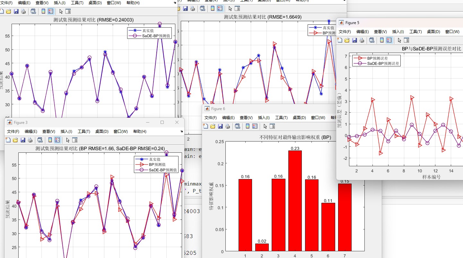Click Open File icon in Figure 5 toolbar
Screen dimensions: 463x258
tap(347, 40)
